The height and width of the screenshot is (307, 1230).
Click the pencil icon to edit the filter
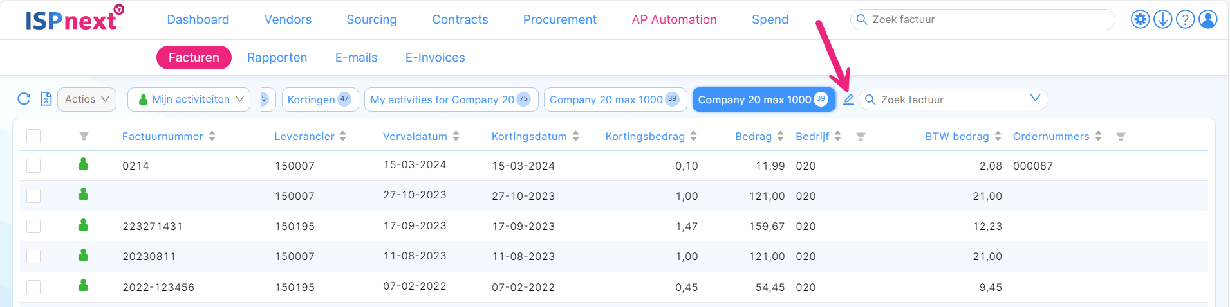[848, 100]
